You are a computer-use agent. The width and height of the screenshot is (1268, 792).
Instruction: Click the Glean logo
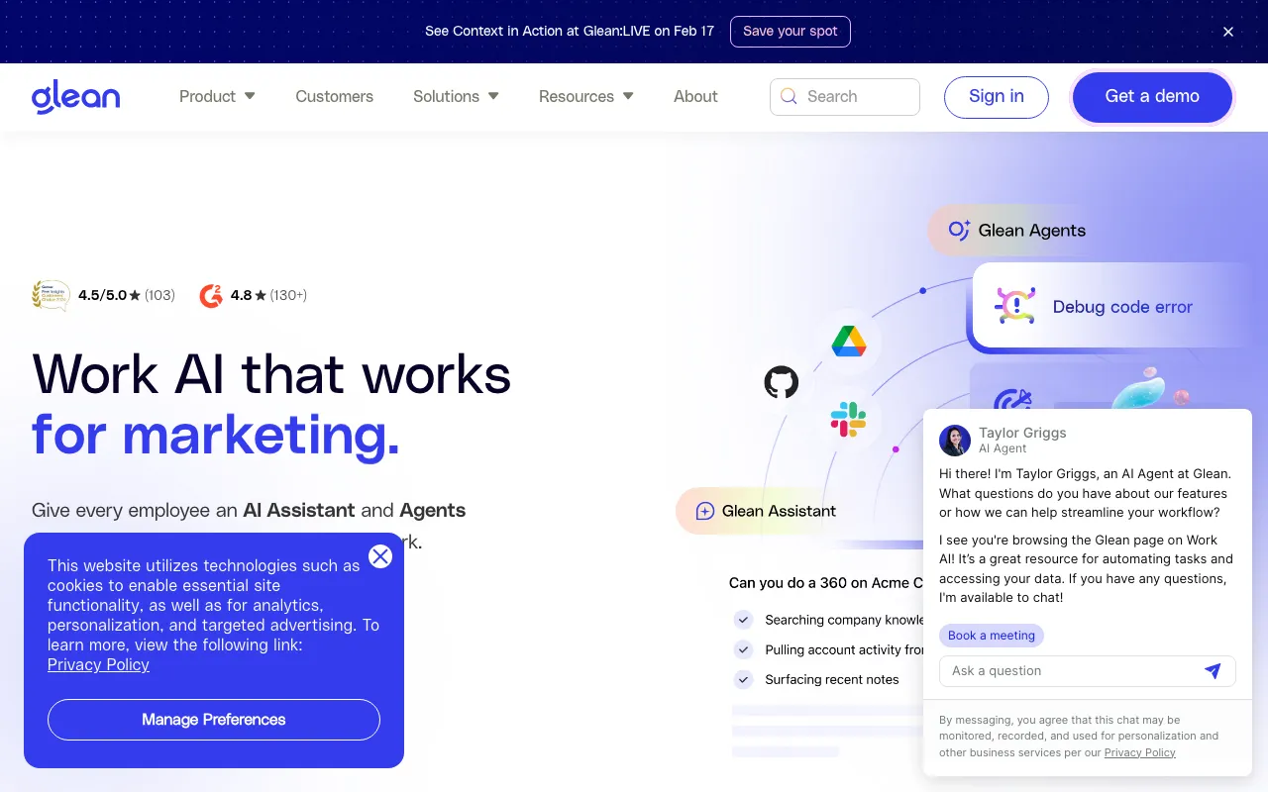(x=75, y=97)
